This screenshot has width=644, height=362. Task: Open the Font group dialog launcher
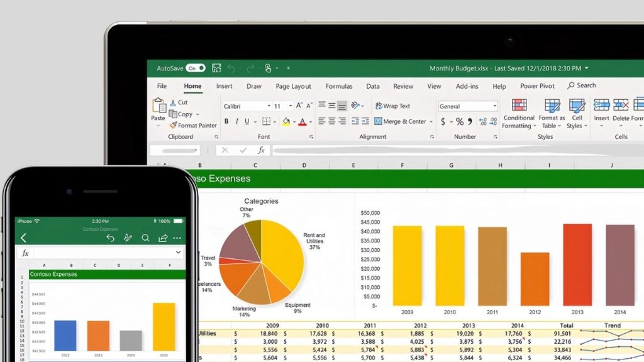311,136
